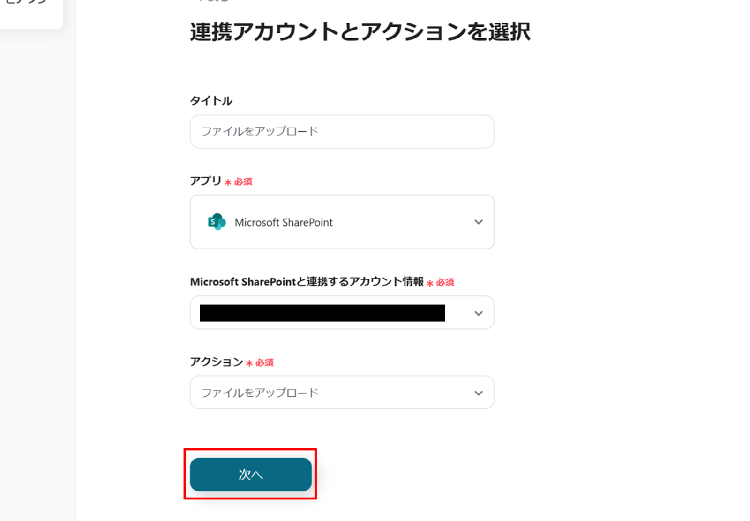Viewport: 750px width, 521px height.
Task: Click the 連携アカウントとアクションを選択 heading
Action: point(360,32)
